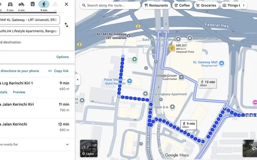Select the cycling travel mode
Screen dimensions: 257x160
click(x=55, y=4)
